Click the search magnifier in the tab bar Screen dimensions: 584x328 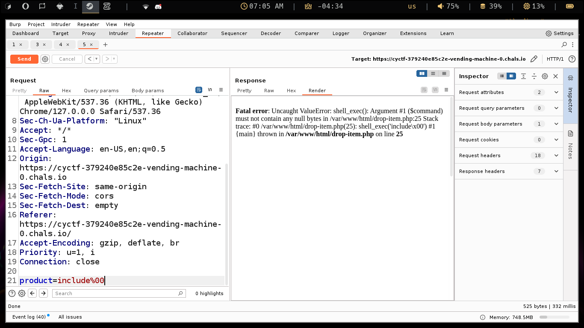564,44
